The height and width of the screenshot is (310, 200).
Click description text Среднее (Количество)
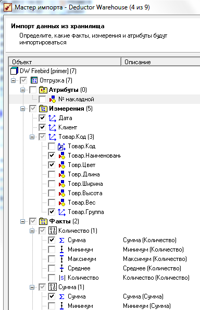152,268
